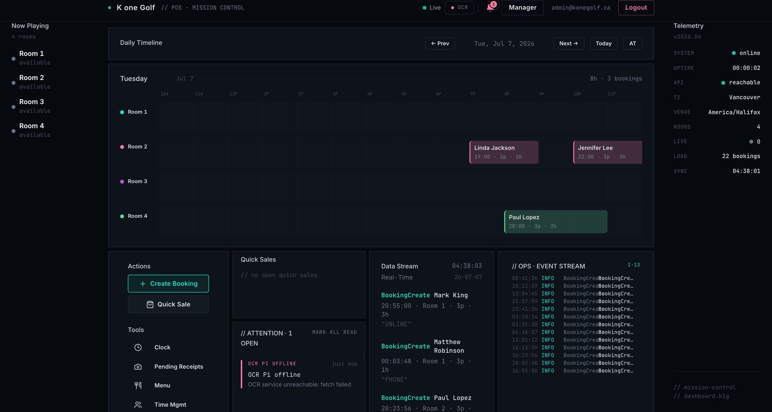772x412 pixels.
Task: Jump to Today on the timeline
Action: 604,43
